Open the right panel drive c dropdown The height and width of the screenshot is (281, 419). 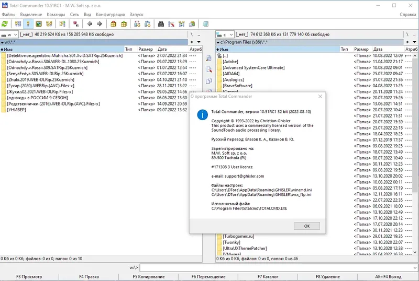pos(225,34)
